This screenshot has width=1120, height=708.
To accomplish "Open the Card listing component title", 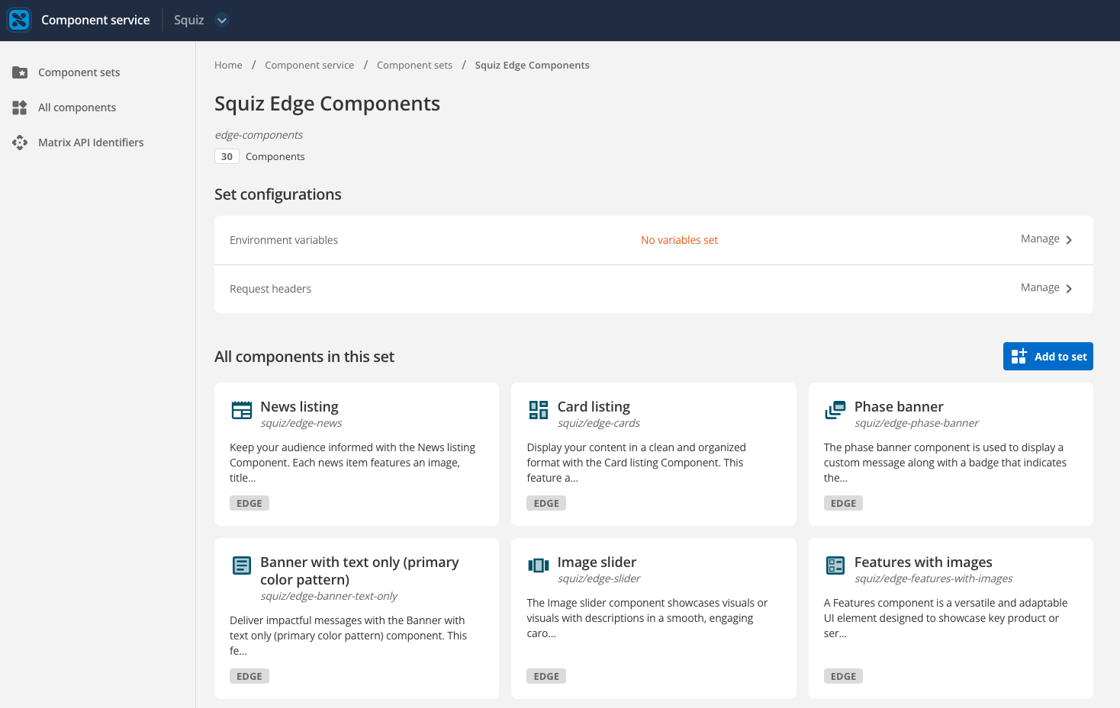I will pyautogui.click(x=594, y=407).
